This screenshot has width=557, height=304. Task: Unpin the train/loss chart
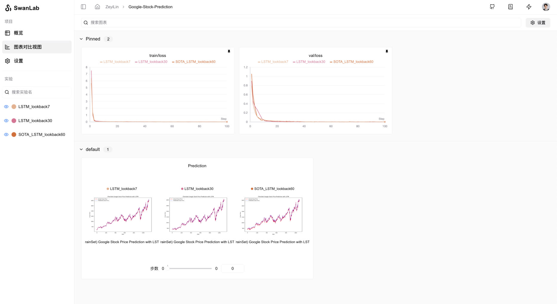coord(229,51)
